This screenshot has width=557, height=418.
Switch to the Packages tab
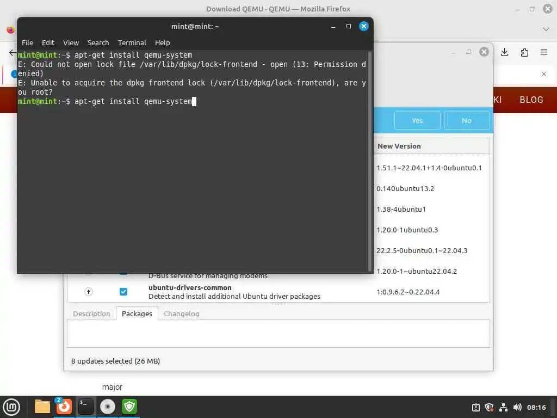137,314
